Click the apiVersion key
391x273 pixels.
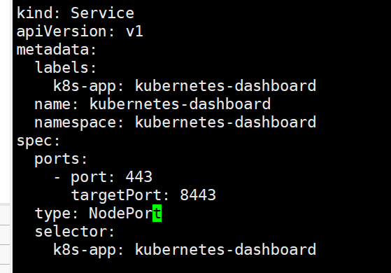62,32
